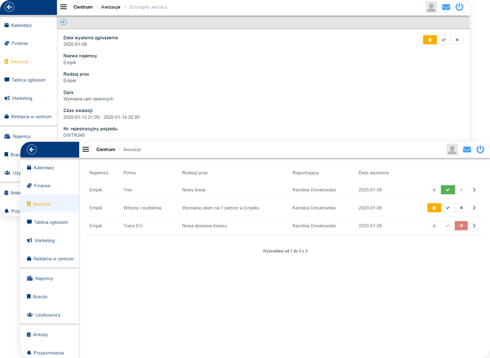490x358 pixels.
Task: Click the mail envelope icon in front window
Action: [x=467, y=149]
